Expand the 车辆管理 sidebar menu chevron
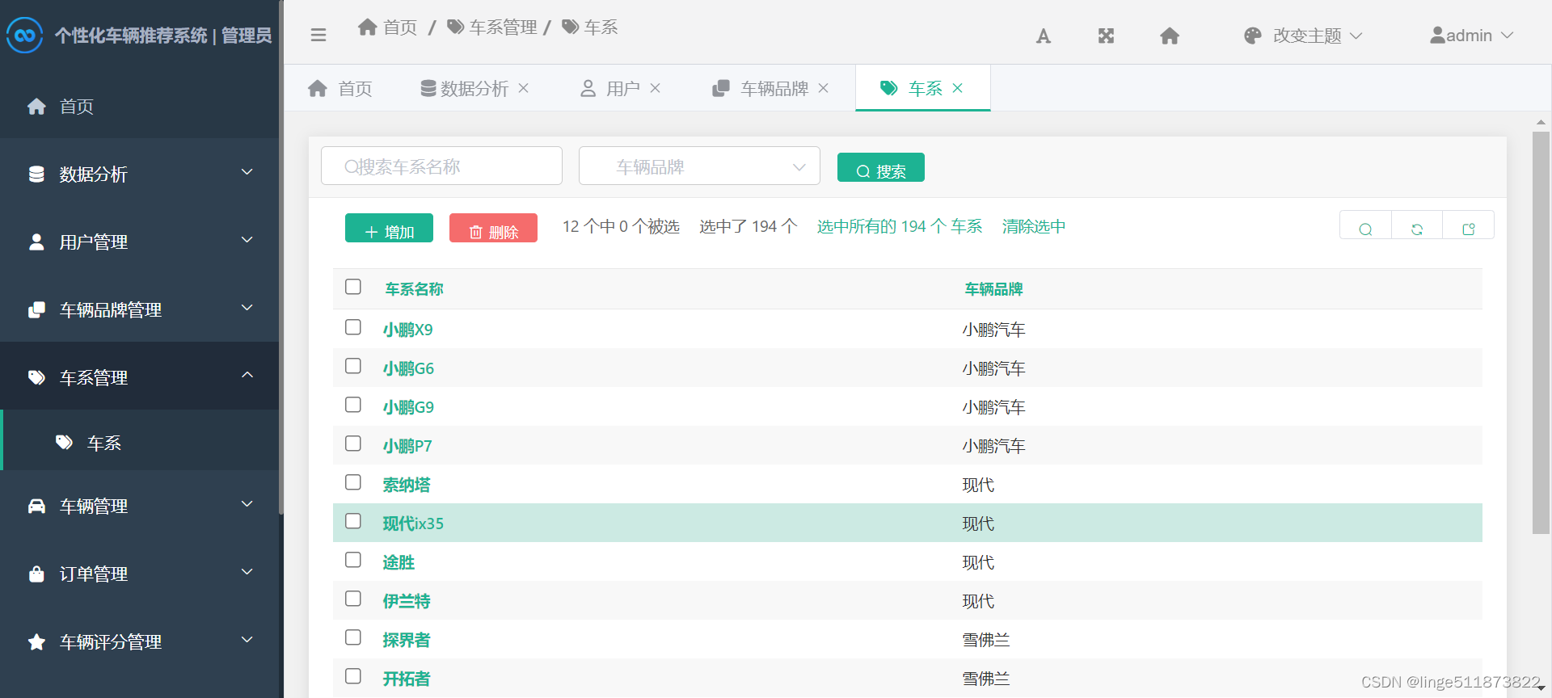1552x698 pixels. click(247, 504)
